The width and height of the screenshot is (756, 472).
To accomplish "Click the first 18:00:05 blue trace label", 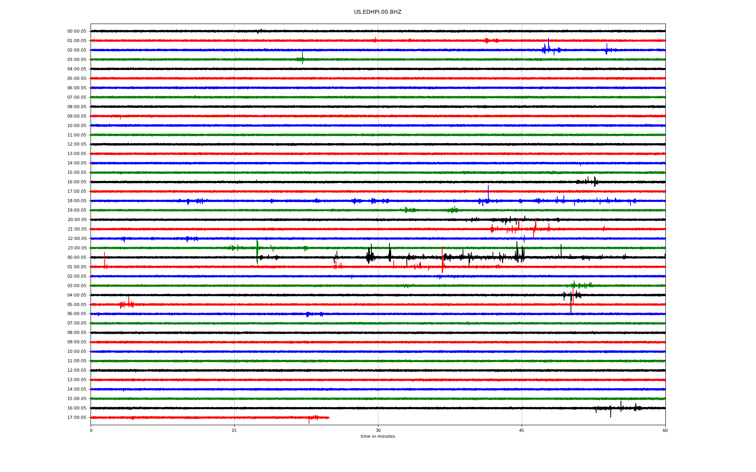I will point(77,201).
